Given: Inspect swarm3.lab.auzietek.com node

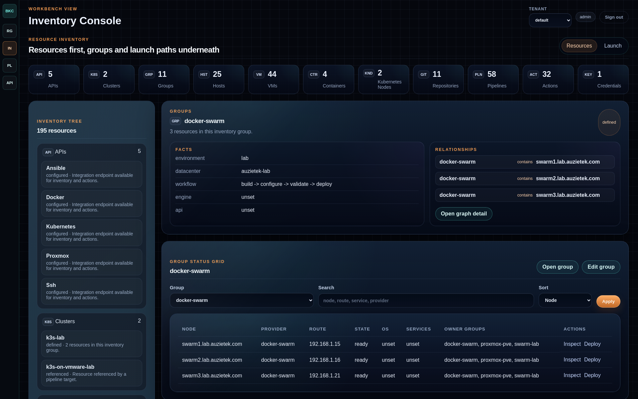Looking at the screenshot, I should coord(572,375).
